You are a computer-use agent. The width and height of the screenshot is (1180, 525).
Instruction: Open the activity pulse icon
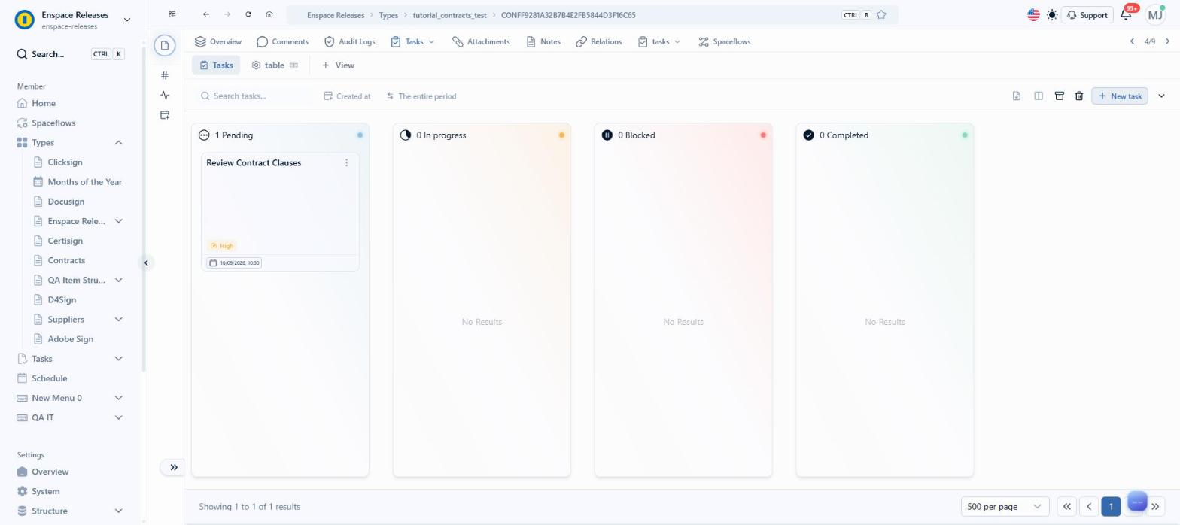[x=165, y=95]
